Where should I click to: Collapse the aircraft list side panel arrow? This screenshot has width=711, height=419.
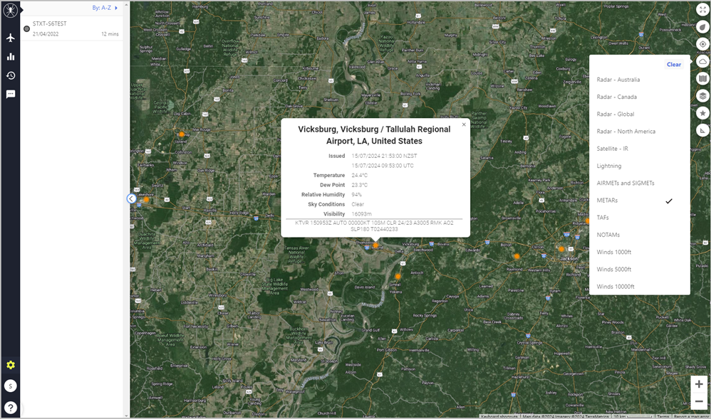tap(131, 198)
